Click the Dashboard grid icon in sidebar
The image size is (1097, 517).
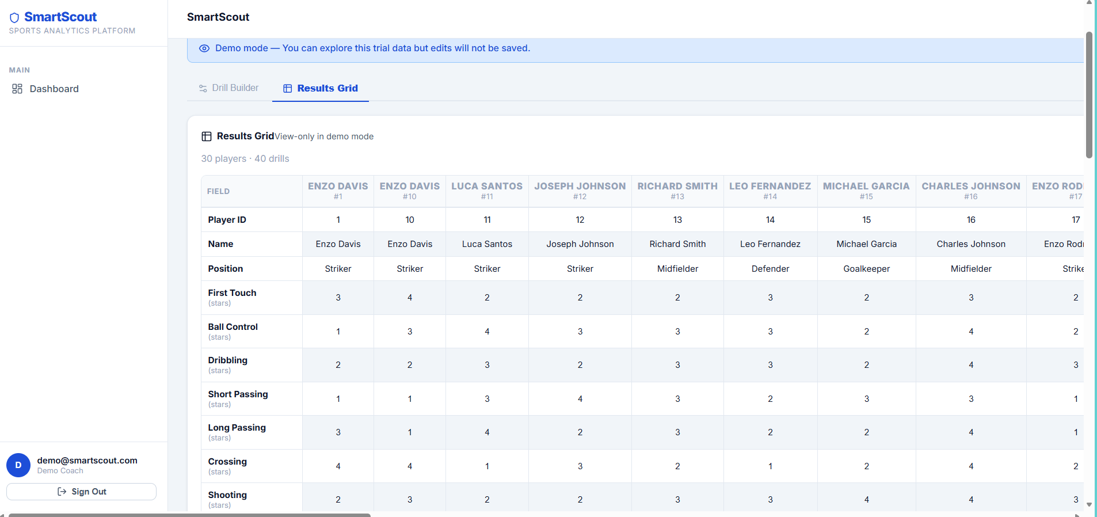[x=17, y=89]
